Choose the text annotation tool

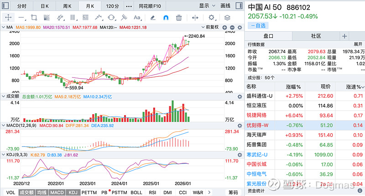pyautogui.click(x=137, y=17)
